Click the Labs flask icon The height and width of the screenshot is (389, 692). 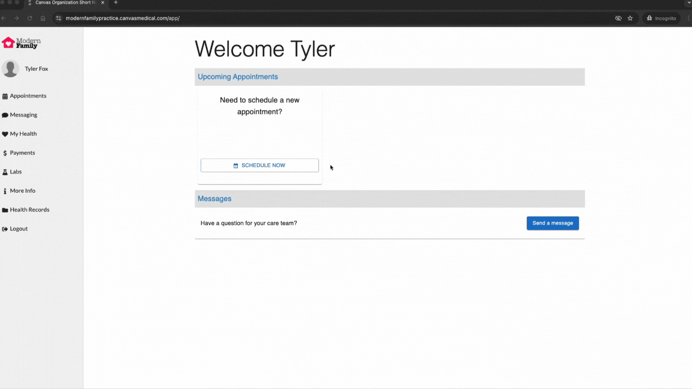(x=5, y=172)
